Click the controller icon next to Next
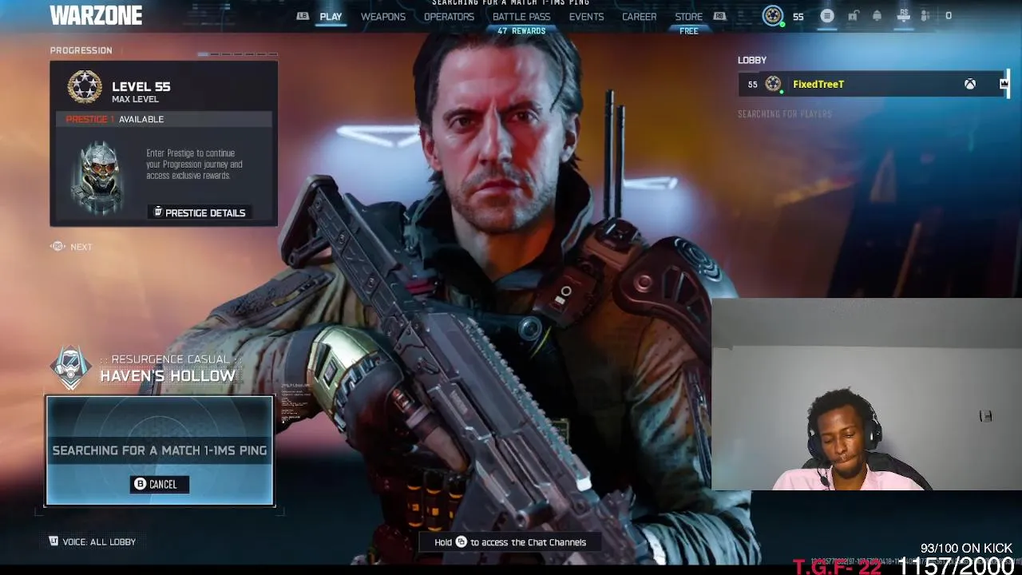This screenshot has width=1022, height=575. (x=57, y=247)
